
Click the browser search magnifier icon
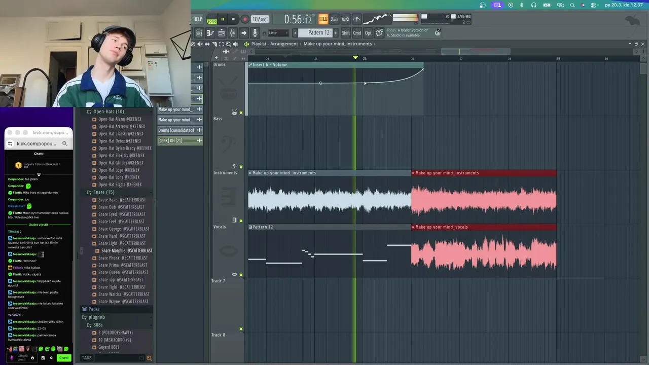(x=149, y=358)
